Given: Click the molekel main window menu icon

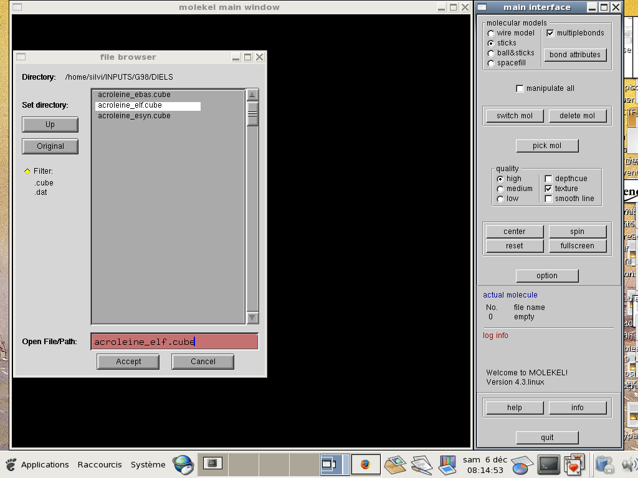Looking at the screenshot, I should [17, 7].
